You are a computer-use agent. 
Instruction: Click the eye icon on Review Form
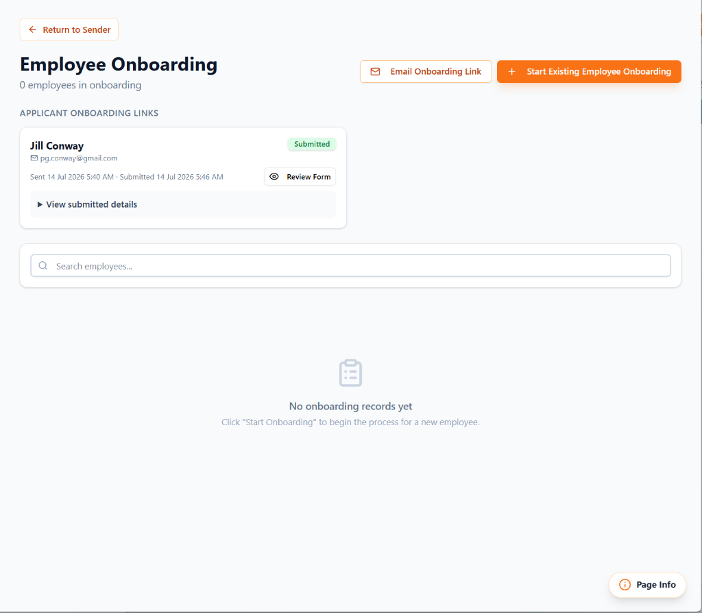274,177
